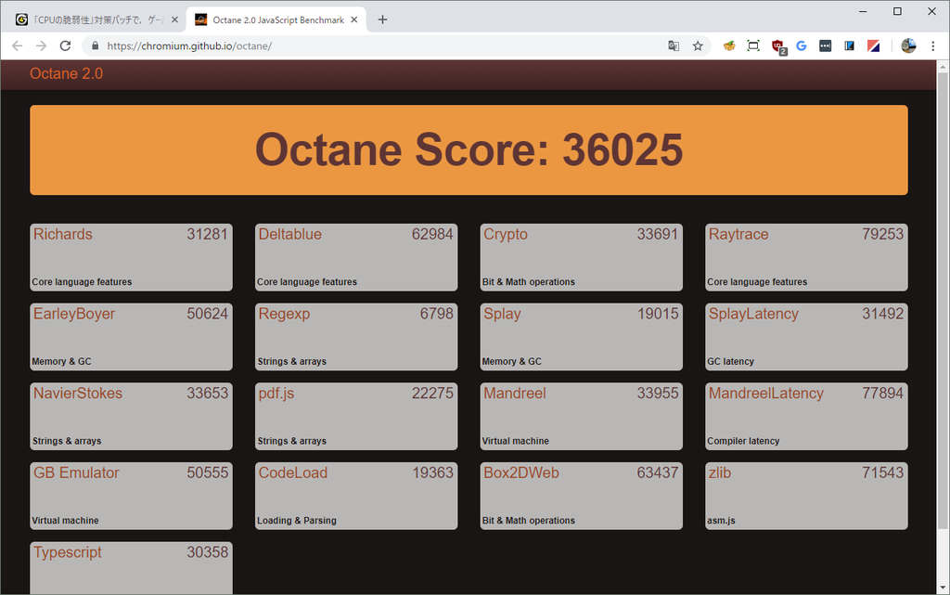Open the screen capture extension
The width and height of the screenshot is (950, 595).
pos(753,46)
